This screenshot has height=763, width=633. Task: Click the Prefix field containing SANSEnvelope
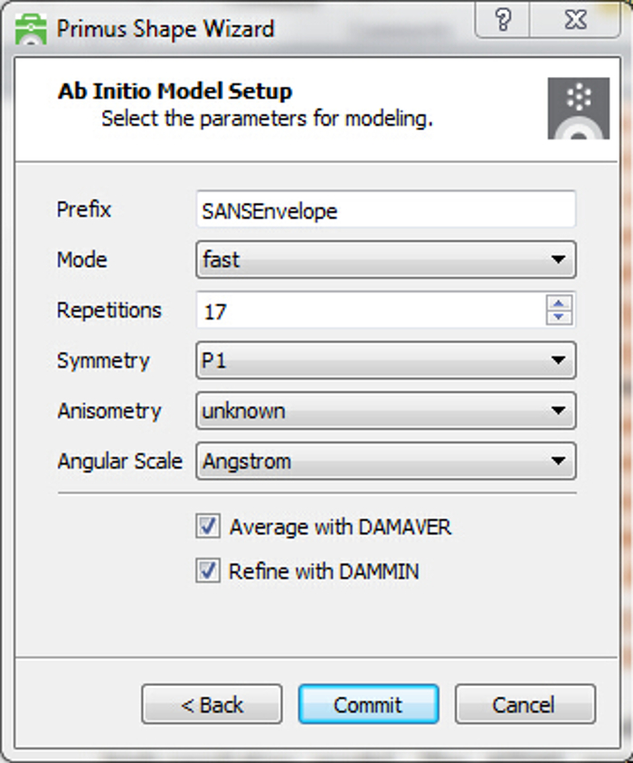click(x=385, y=211)
